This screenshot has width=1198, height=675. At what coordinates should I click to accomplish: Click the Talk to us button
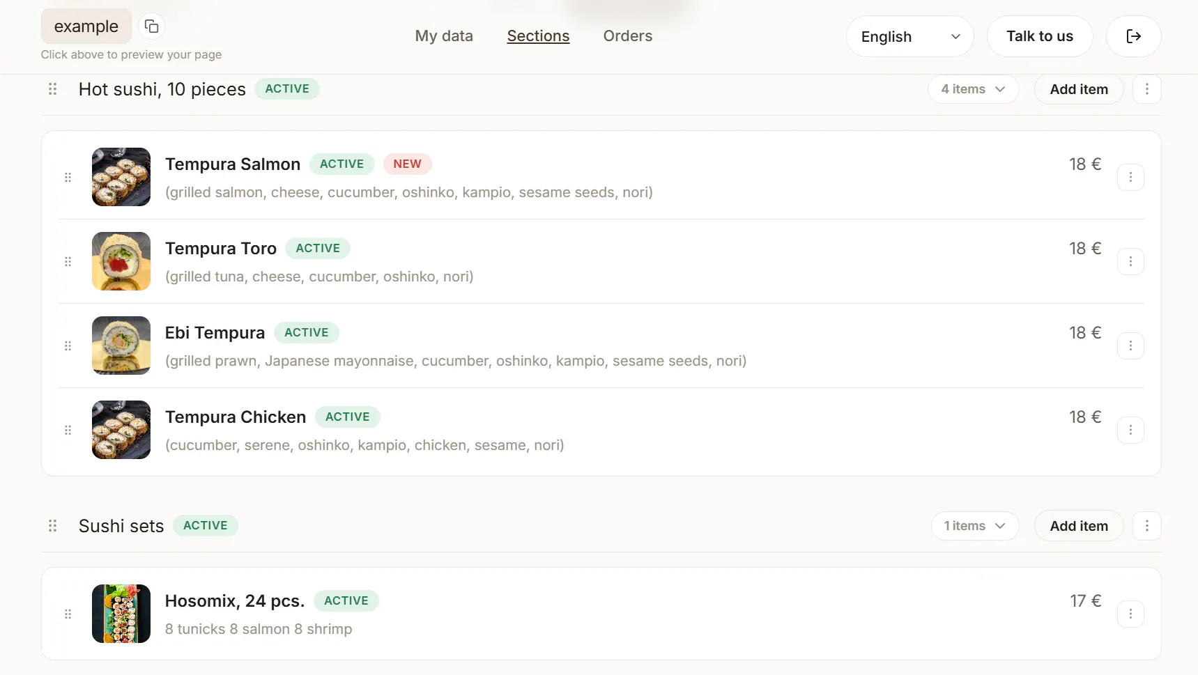click(x=1040, y=36)
